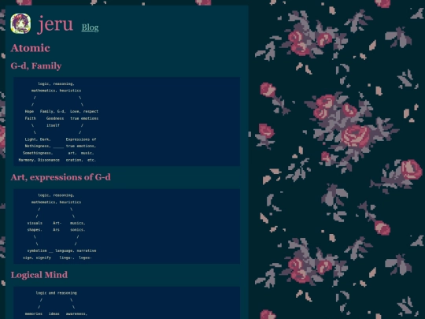Select the "Art, expressions of G-d" heading
Screen dimensions: 425x319
click(x=61, y=177)
